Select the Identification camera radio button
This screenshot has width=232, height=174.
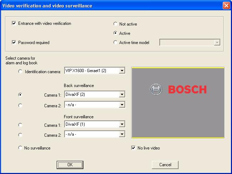20,71
